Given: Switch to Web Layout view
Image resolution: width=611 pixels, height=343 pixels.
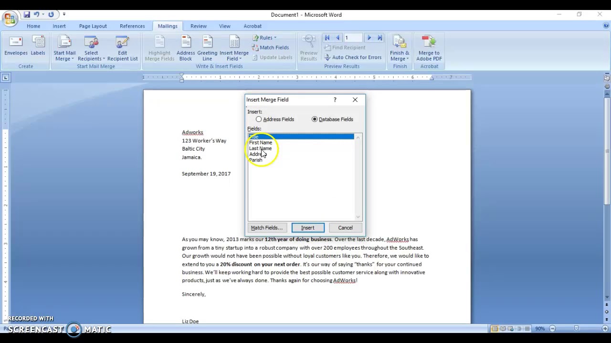Looking at the screenshot, I should click(511, 329).
